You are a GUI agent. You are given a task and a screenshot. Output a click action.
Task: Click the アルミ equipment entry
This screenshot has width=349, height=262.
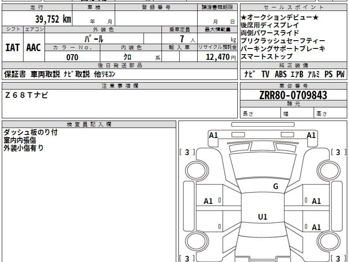tap(314, 75)
